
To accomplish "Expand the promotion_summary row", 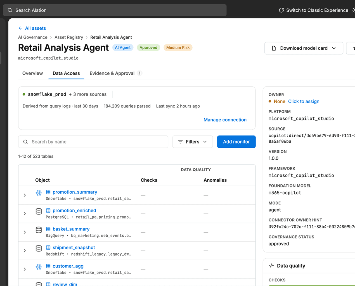I will click(x=25, y=195).
